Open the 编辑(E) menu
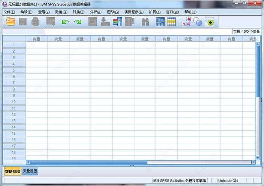This screenshot has width=264, height=186. (x=26, y=12)
